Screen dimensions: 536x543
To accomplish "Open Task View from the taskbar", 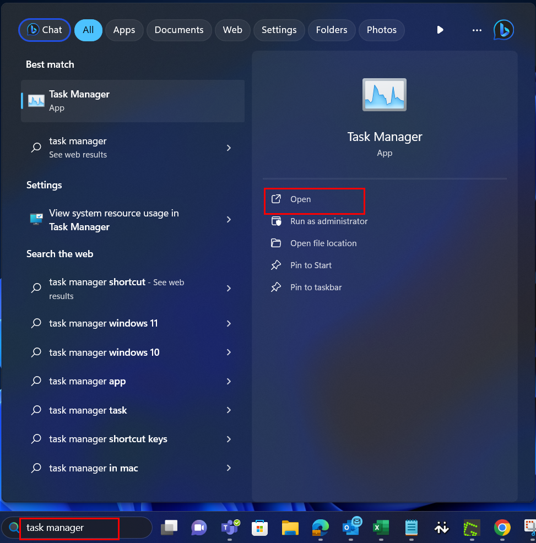I will (169, 528).
